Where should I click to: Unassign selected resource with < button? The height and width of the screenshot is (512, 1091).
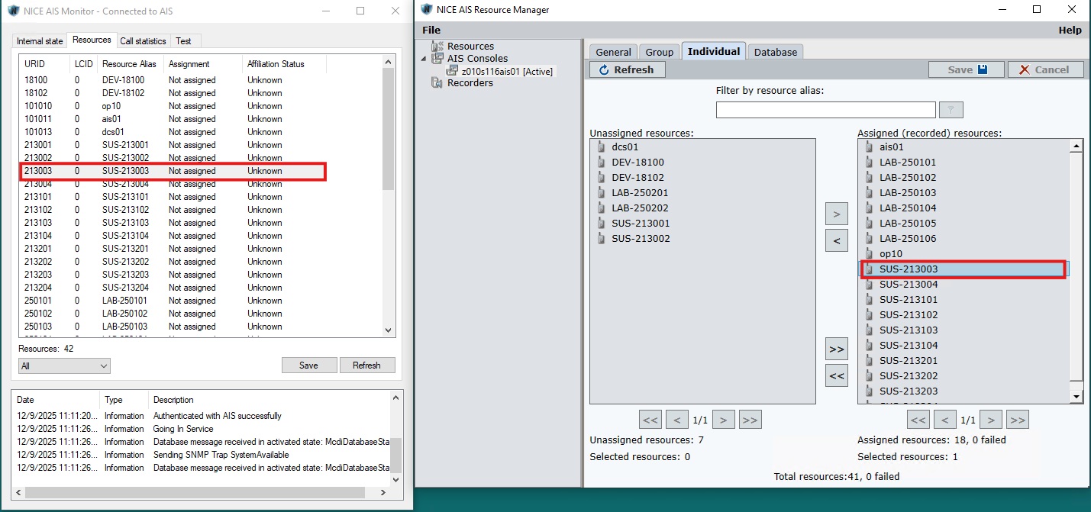click(837, 241)
